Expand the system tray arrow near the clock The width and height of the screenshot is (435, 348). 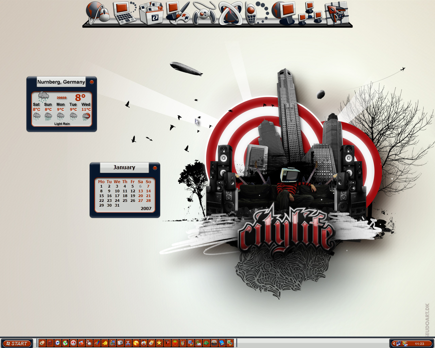[394, 344]
